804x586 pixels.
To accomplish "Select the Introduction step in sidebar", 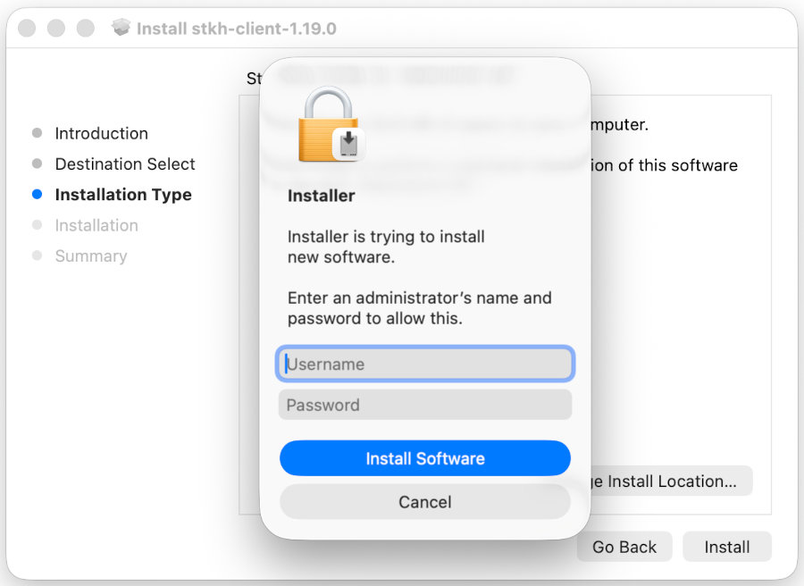I will (102, 133).
